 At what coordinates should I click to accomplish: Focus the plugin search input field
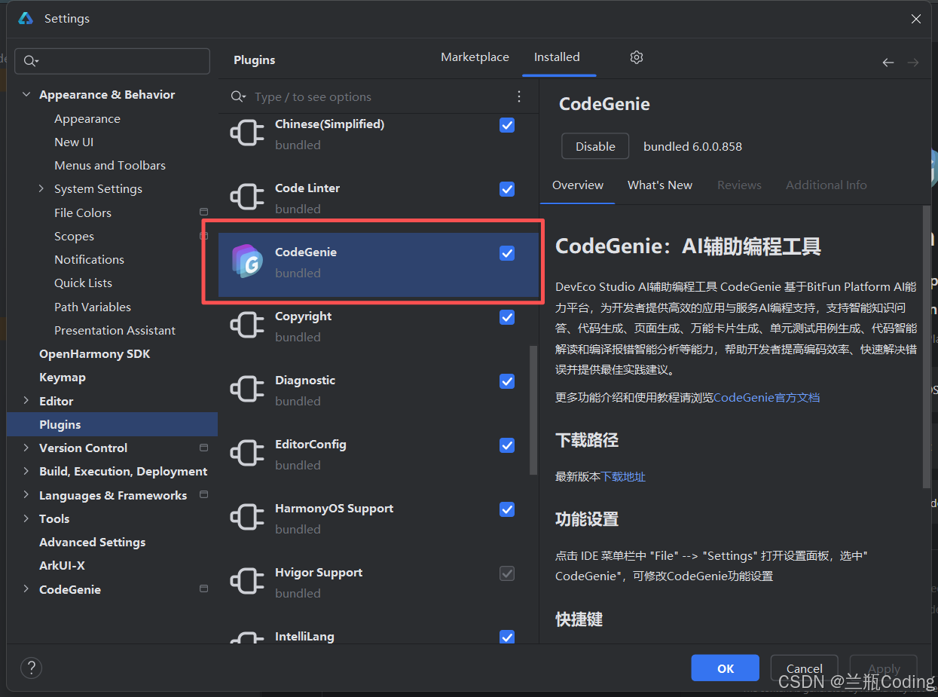[x=377, y=96]
